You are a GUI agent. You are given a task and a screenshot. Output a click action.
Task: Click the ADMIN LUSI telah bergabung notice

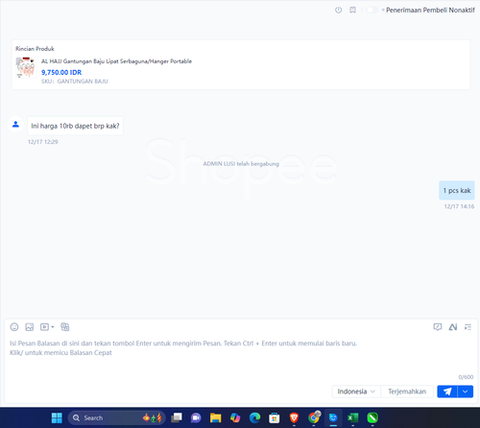coord(241,164)
